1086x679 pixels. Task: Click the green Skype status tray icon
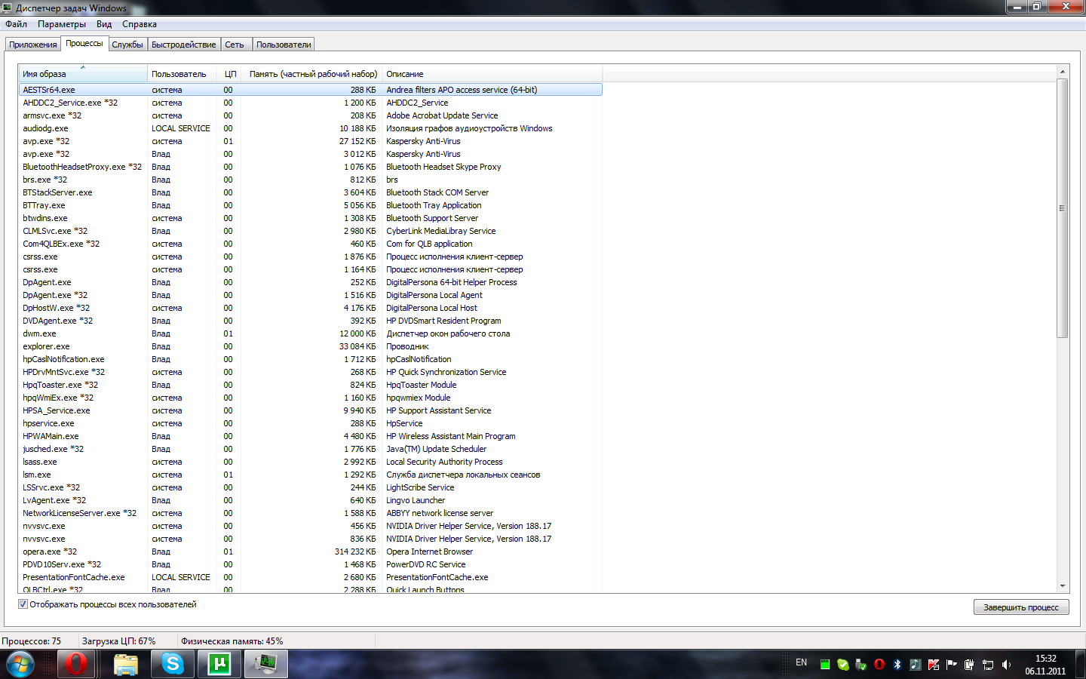[843, 665]
